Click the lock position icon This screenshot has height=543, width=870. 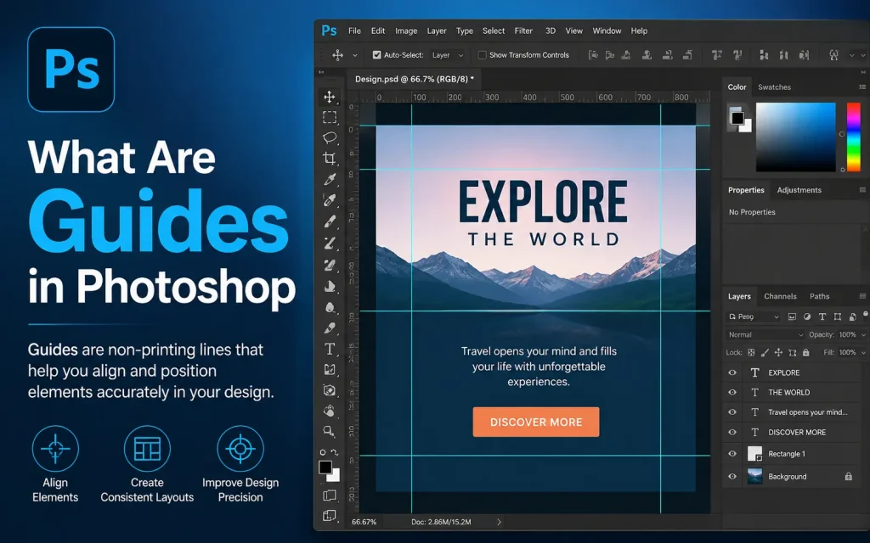click(x=778, y=352)
